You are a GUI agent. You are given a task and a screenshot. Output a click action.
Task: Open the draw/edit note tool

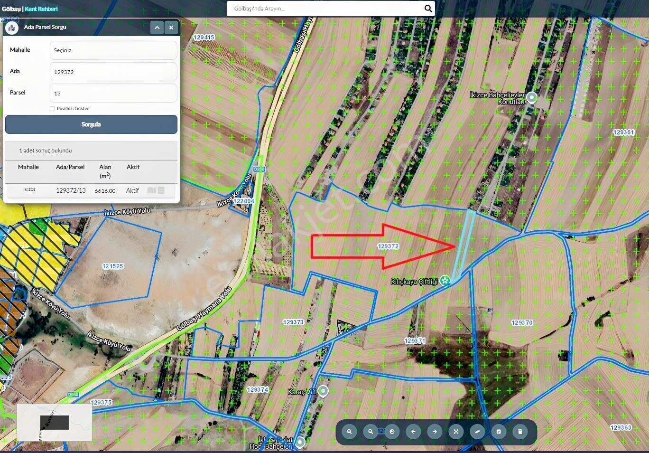coord(499,432)
